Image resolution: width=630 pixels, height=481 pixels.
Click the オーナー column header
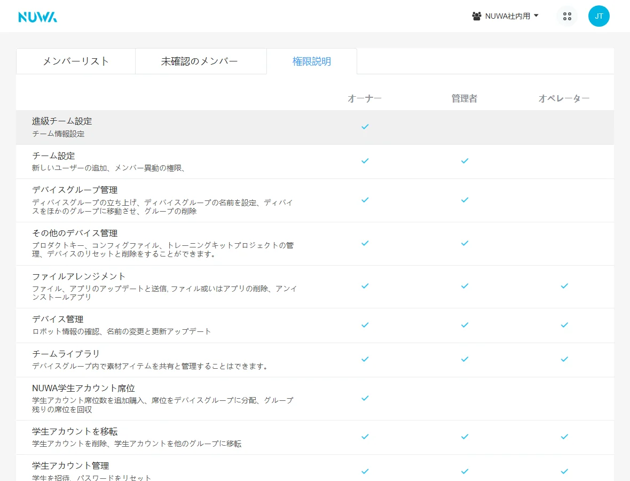pos(365,98)
